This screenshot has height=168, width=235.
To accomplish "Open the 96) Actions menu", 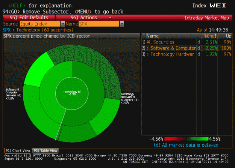I will tap(84, 18).
